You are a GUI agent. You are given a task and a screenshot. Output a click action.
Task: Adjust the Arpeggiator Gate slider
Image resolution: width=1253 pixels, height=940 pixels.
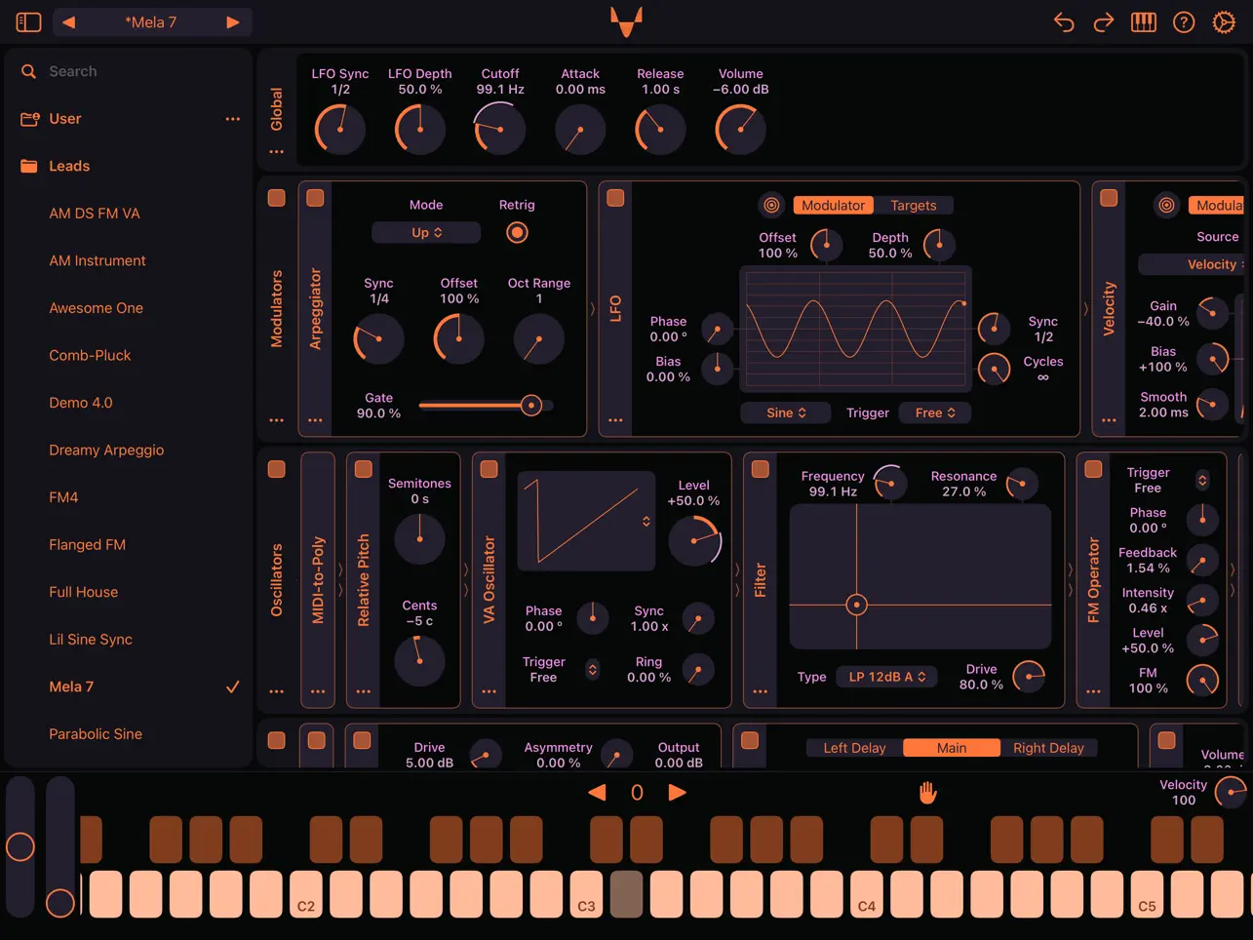486,405
